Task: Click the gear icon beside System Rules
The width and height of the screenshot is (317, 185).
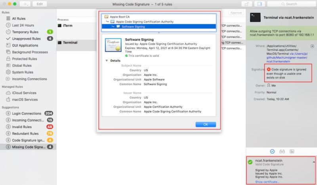Action: tap(8, 72)
